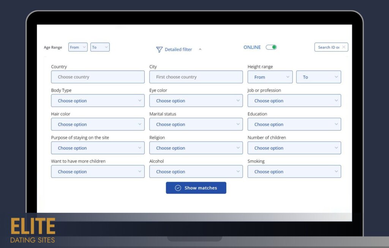The image size is (389, 248).
Task: Toggle the ONLINE switch off
Action: (271, 47)
